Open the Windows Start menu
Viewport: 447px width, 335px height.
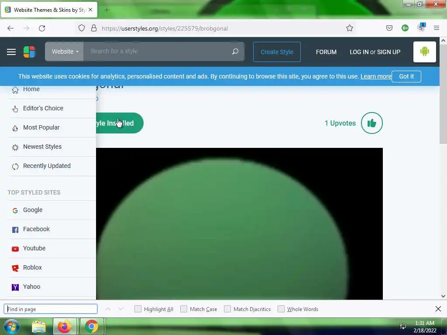[11, 326]
